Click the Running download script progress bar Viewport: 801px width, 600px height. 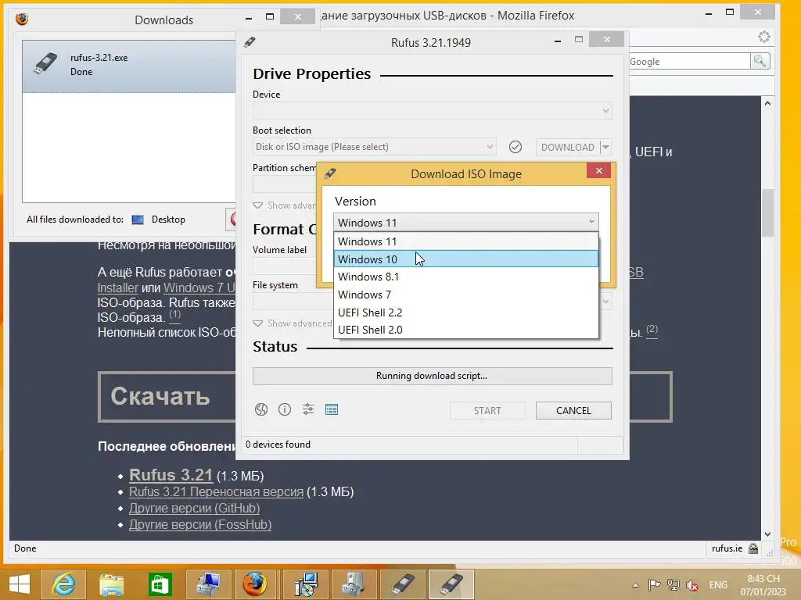coord(432,376)
